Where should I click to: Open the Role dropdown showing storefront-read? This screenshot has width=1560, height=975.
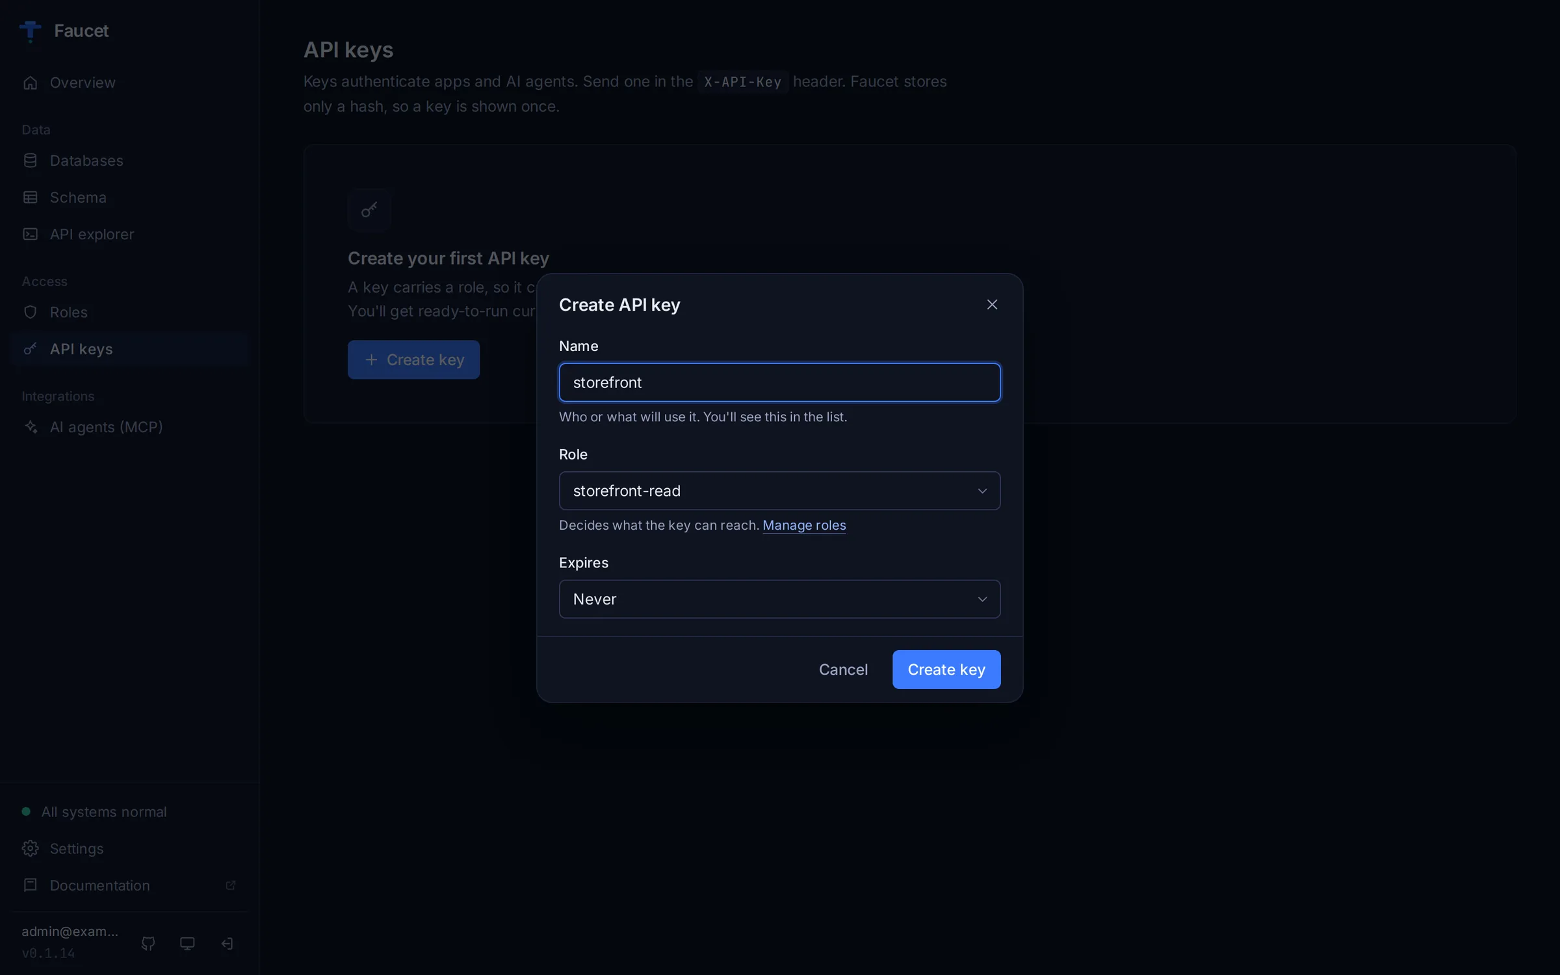tap(779, 491)
